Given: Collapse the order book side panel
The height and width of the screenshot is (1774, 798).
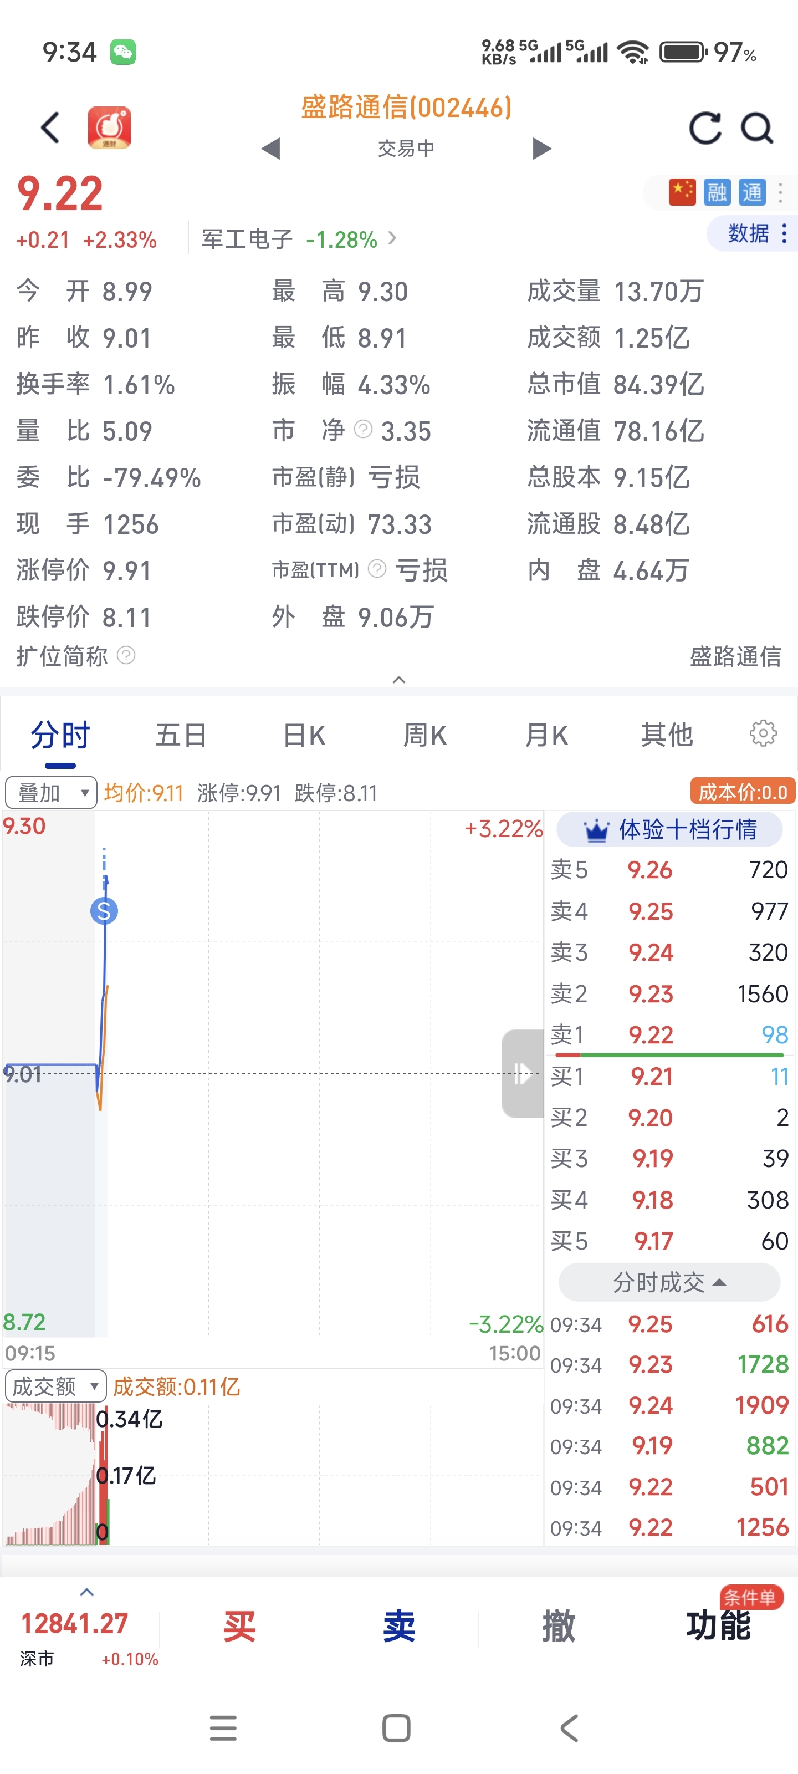Looking at the screenshot, I should 523,1073.
